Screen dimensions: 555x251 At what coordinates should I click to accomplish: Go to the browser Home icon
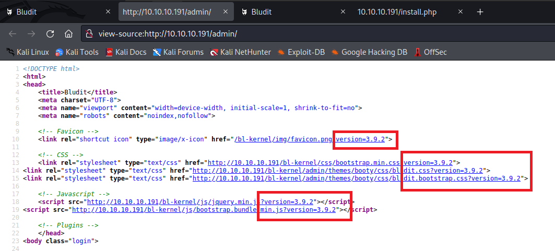[68, 34]
